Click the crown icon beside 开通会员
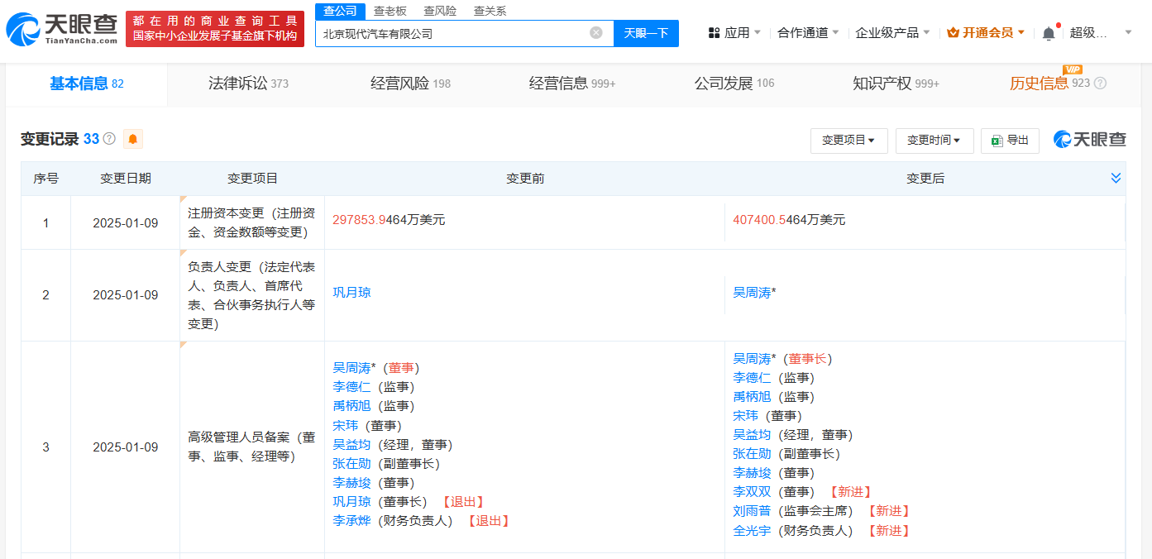 tap(953, 33)
